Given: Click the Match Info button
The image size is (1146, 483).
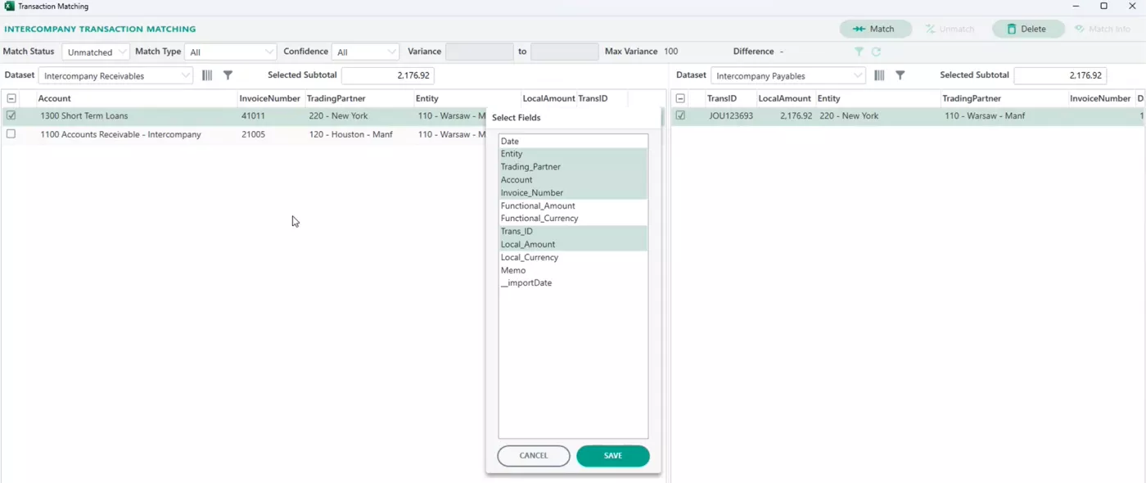Looking at the screenshot, I should 1103,29.
